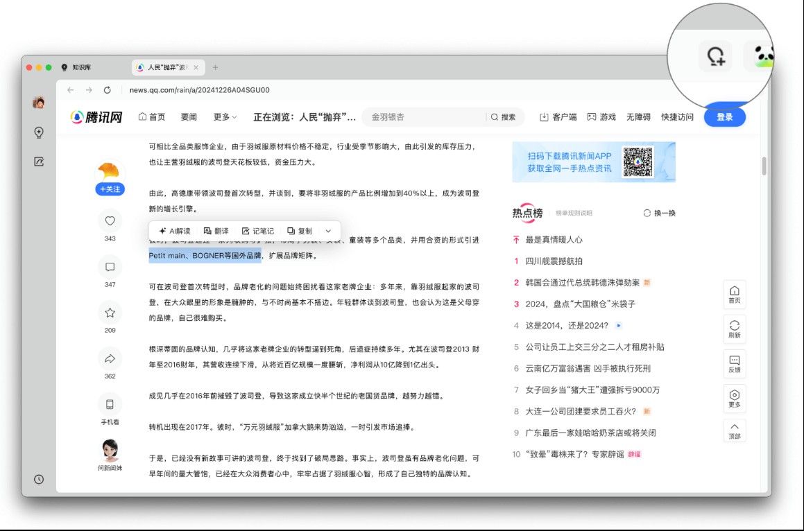
Task: Click the blue 登录 login button
Action: click(x=724, y=116)
